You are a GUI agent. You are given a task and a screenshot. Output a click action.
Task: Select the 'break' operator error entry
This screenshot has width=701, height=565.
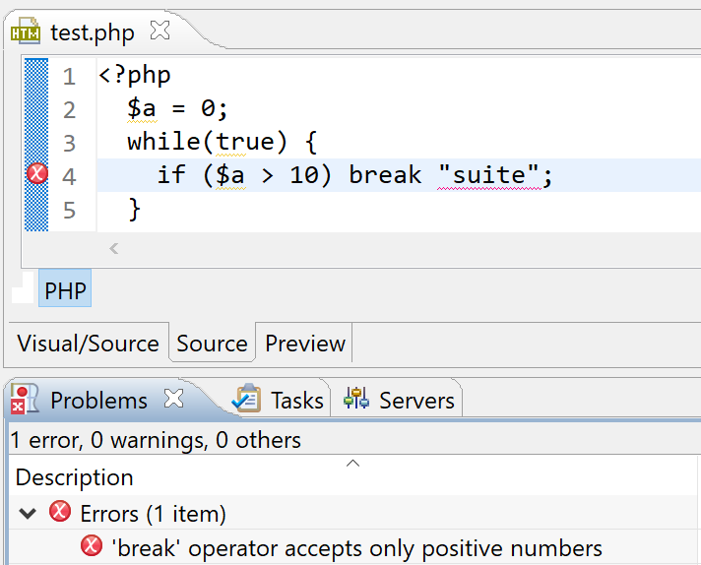358,547
